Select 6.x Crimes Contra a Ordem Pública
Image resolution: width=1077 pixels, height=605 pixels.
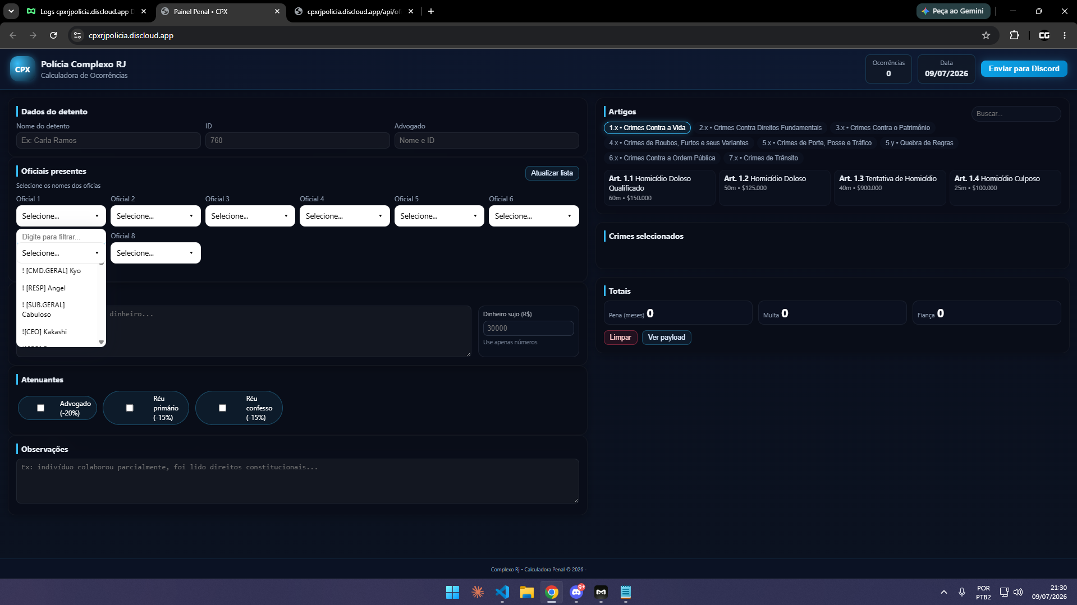coord(662,158)
